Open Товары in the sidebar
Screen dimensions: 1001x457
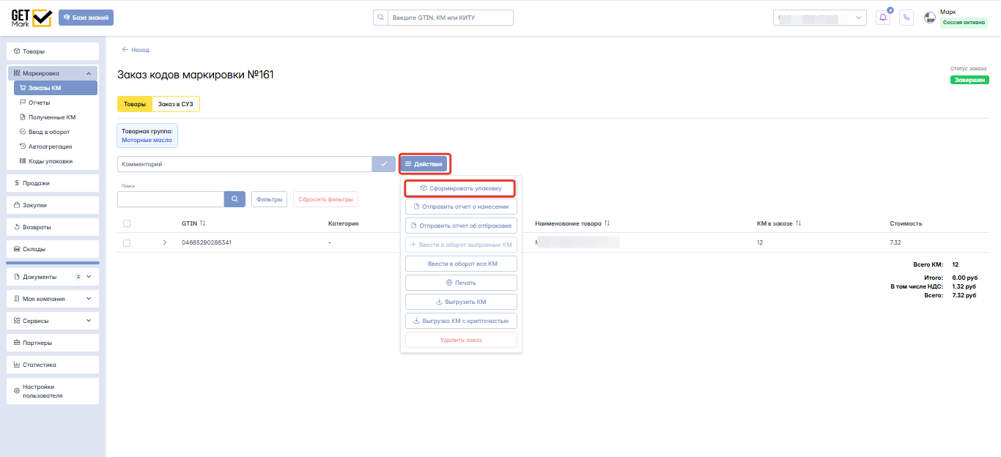pos(53,51)
